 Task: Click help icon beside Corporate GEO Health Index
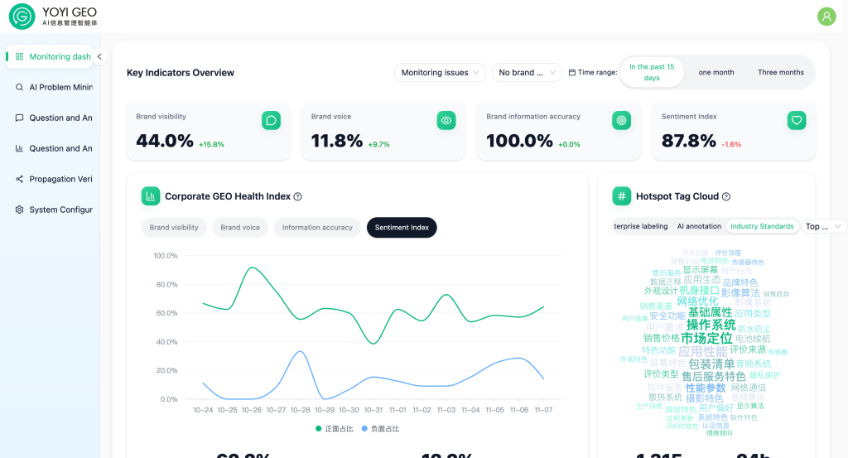point(298,197)
